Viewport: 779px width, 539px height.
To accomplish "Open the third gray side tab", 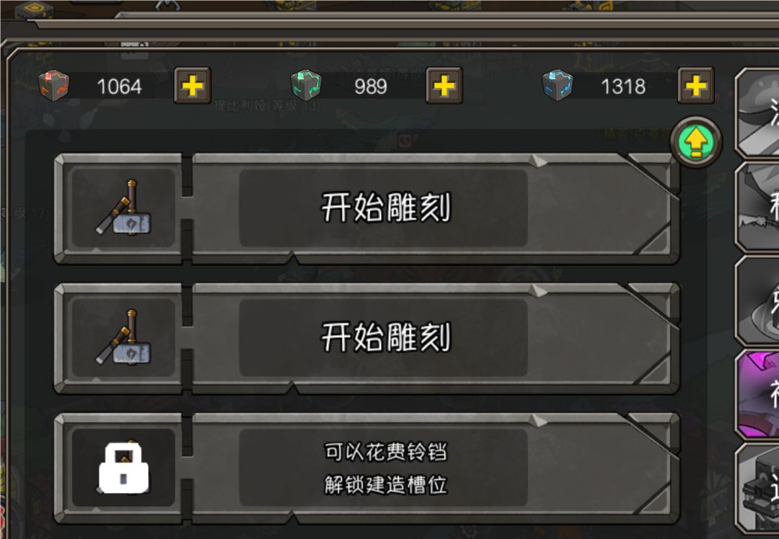I will pos(757,300).
